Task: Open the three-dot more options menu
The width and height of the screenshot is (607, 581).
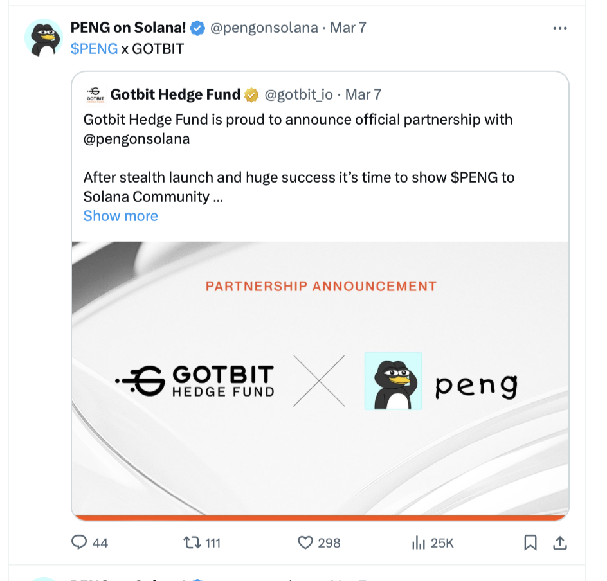Action: [560, 28]
